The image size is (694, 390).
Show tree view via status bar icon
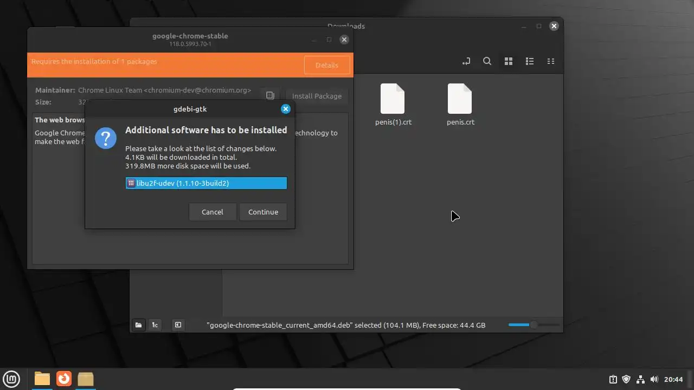155,325
